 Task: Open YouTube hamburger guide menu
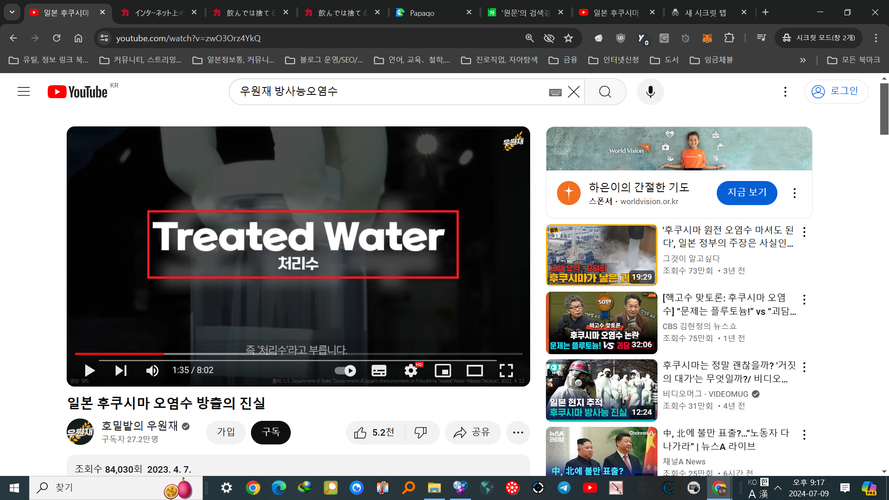24,92
